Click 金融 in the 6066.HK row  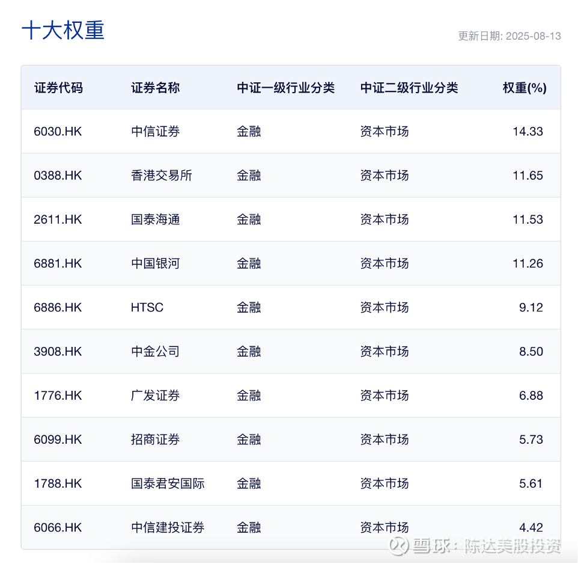click(x=249, y=527)
